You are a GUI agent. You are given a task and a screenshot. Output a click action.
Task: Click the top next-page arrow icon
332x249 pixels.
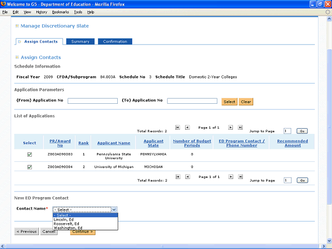[x=230, y=127]
